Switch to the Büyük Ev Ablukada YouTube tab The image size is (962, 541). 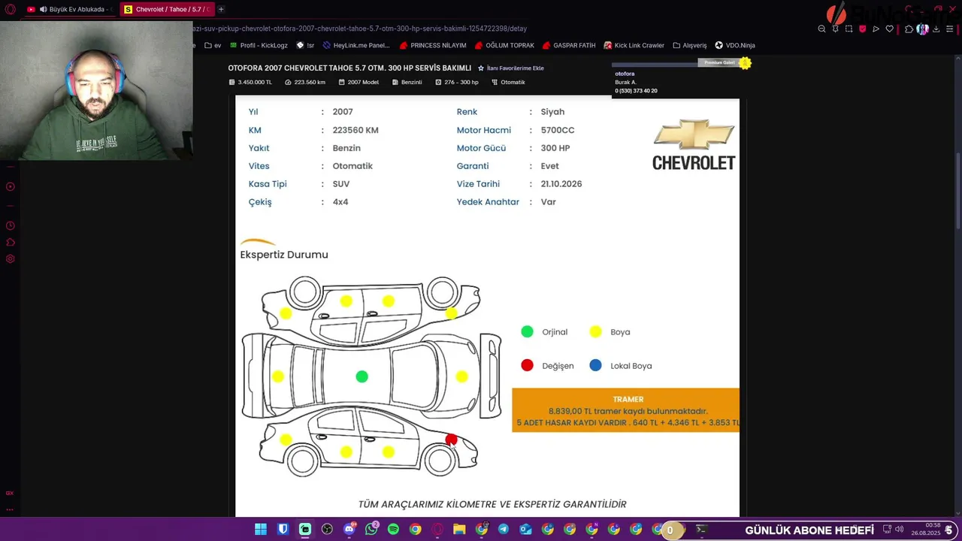68,9
